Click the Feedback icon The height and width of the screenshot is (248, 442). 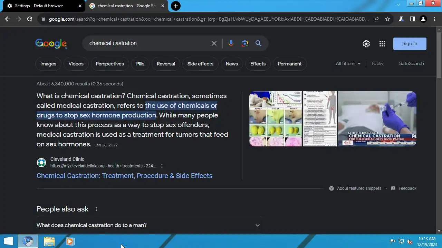[x=393, y=188]
